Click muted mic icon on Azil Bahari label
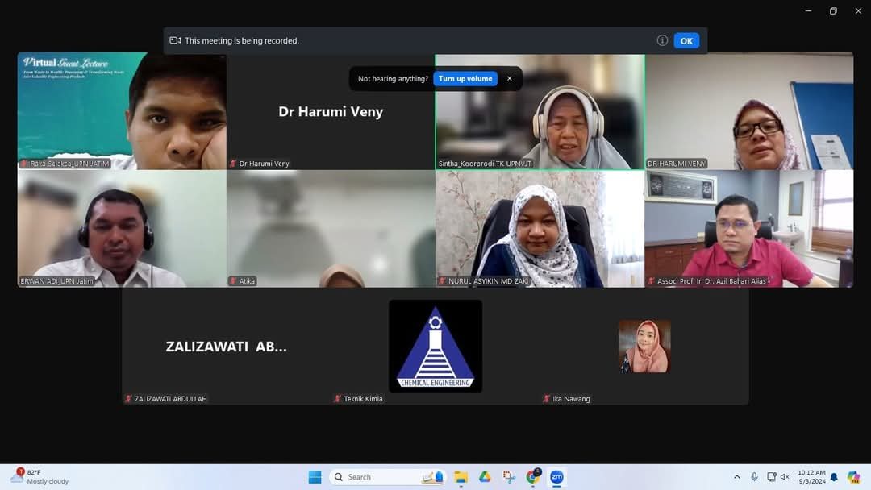Screen dimensions: 871x490 (652, 281)
